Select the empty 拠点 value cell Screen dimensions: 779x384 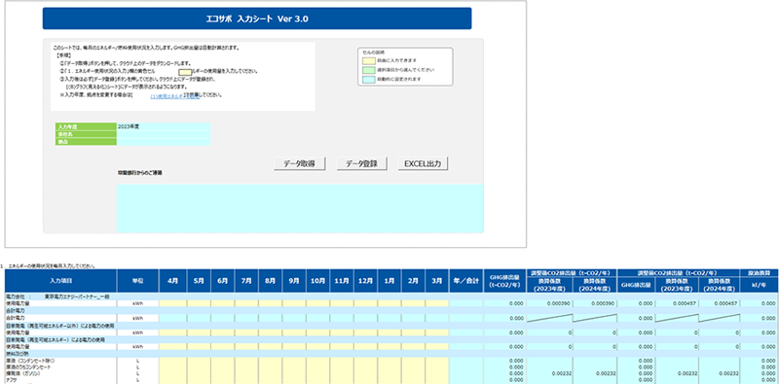tap(164, 142)
